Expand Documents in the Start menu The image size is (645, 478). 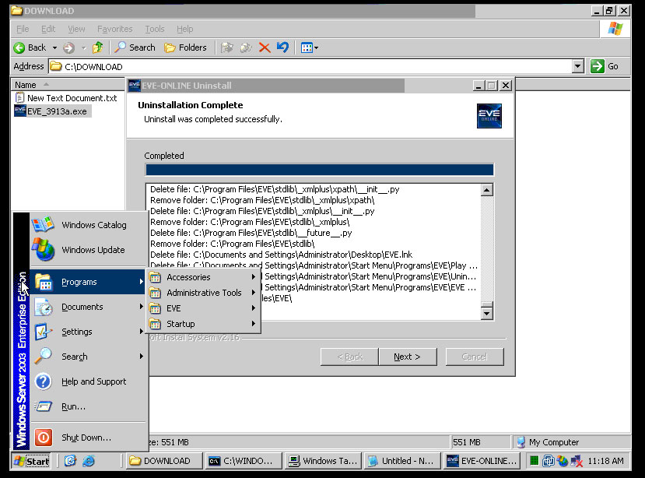click(x=89, y=308)
